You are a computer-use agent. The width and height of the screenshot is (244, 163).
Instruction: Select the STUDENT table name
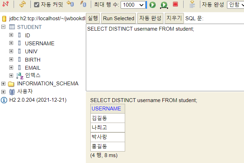click(x=30, y=27)
